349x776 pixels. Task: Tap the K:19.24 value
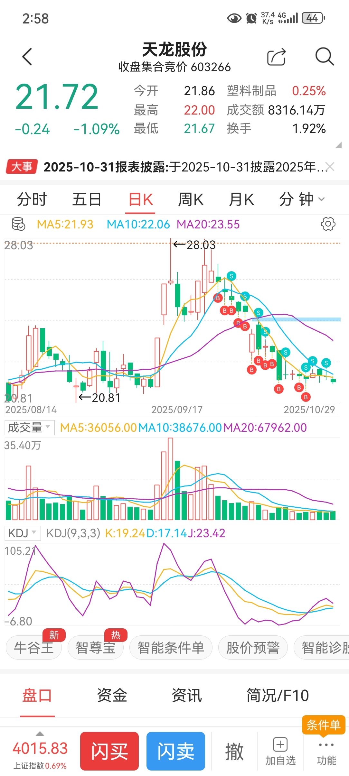[x=125, y=533]
